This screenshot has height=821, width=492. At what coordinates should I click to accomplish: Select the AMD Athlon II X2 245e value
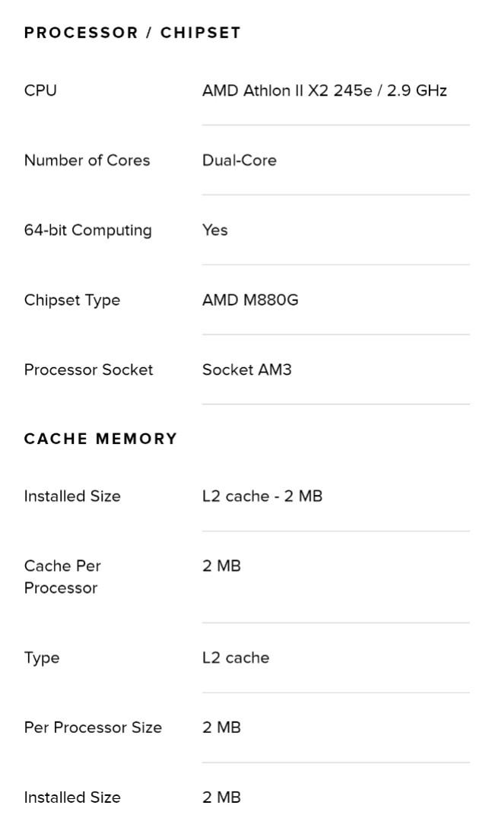pyautogui.click(x=324, y=90)
